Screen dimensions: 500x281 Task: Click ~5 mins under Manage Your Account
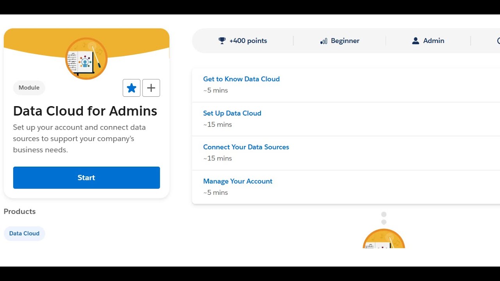click(x=215, y=192)
